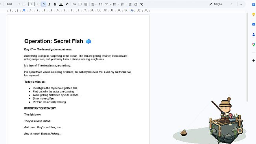Add a comment using the toolbar icon

tap(80, 4)
